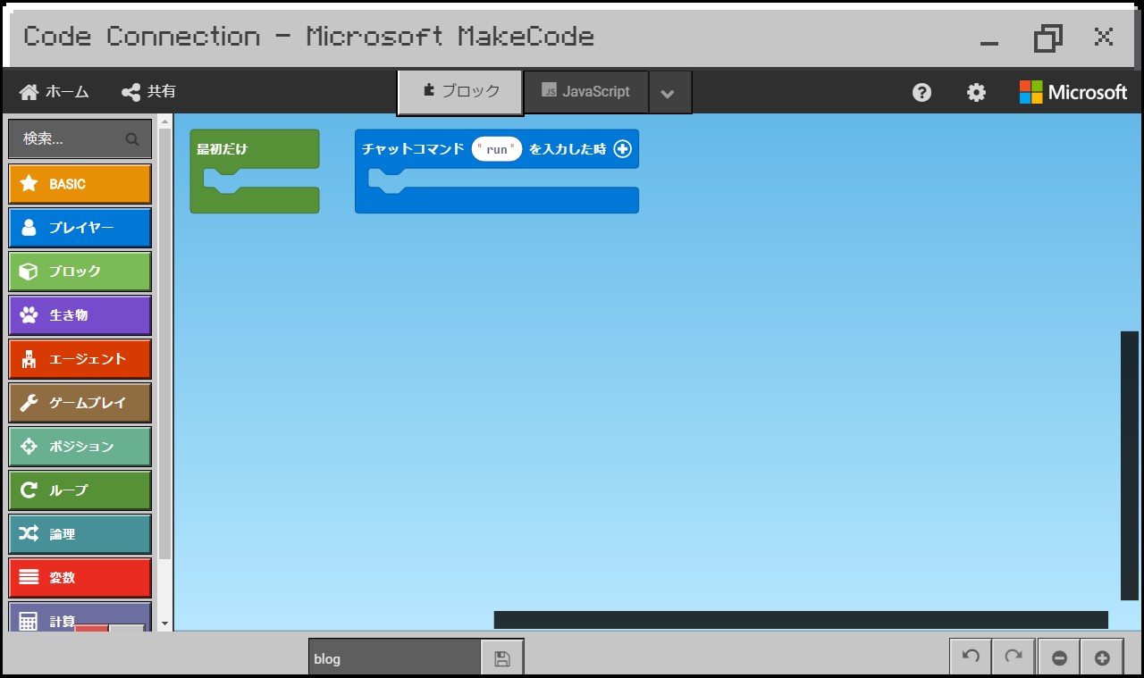Click the wrench icon on ゲームプレイ
This screenshot has width=1144, height=678.
(29, 403)
